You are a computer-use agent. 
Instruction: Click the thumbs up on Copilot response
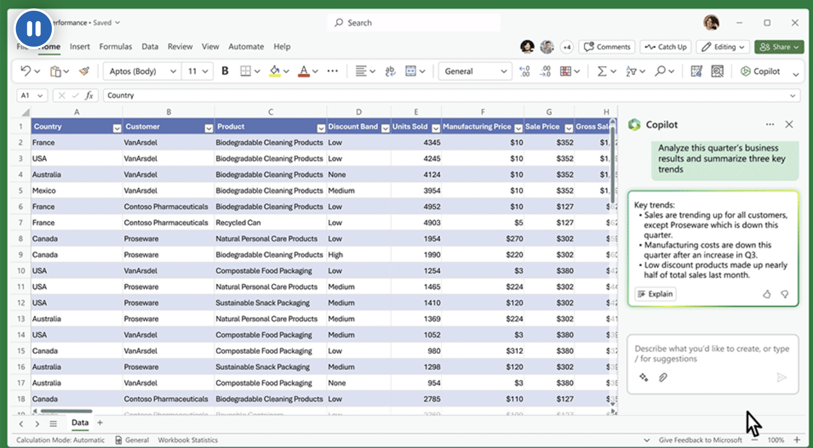[766, 294]
